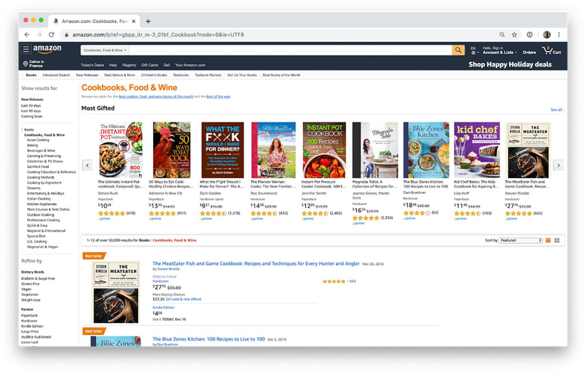Screen dimensions: 586x372
Task: Select Today's Deals in navigation
Action: pos(92,65)
